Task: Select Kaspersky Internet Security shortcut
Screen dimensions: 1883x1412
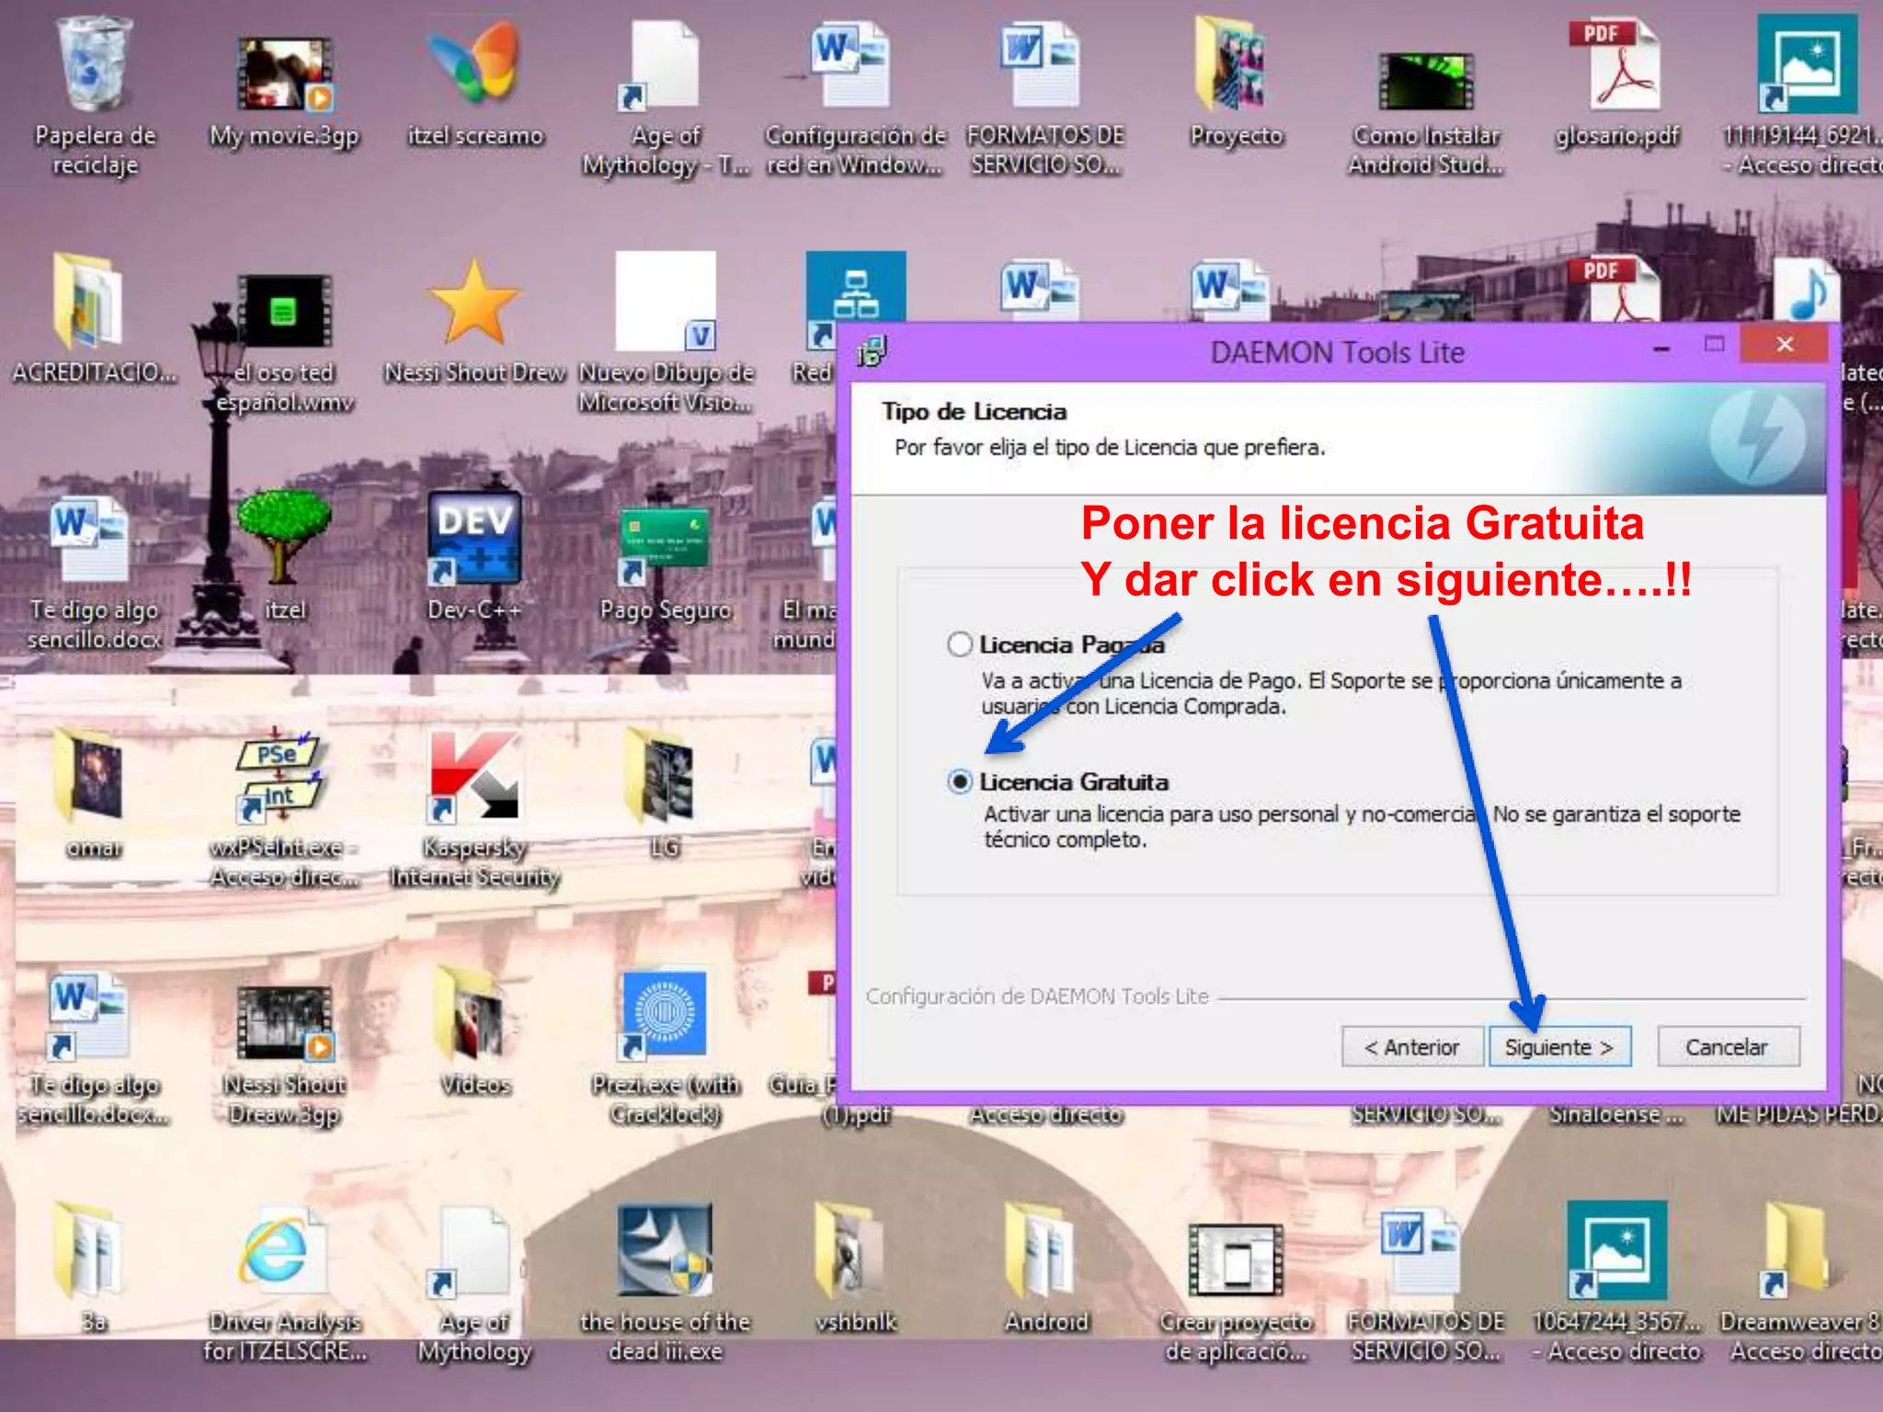Action: (474, 809)
